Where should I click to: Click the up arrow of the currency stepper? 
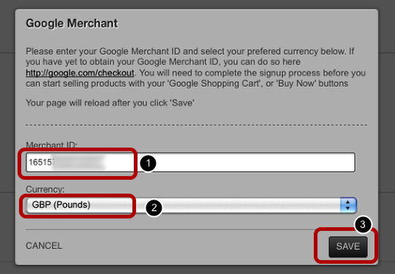(348, 202)
